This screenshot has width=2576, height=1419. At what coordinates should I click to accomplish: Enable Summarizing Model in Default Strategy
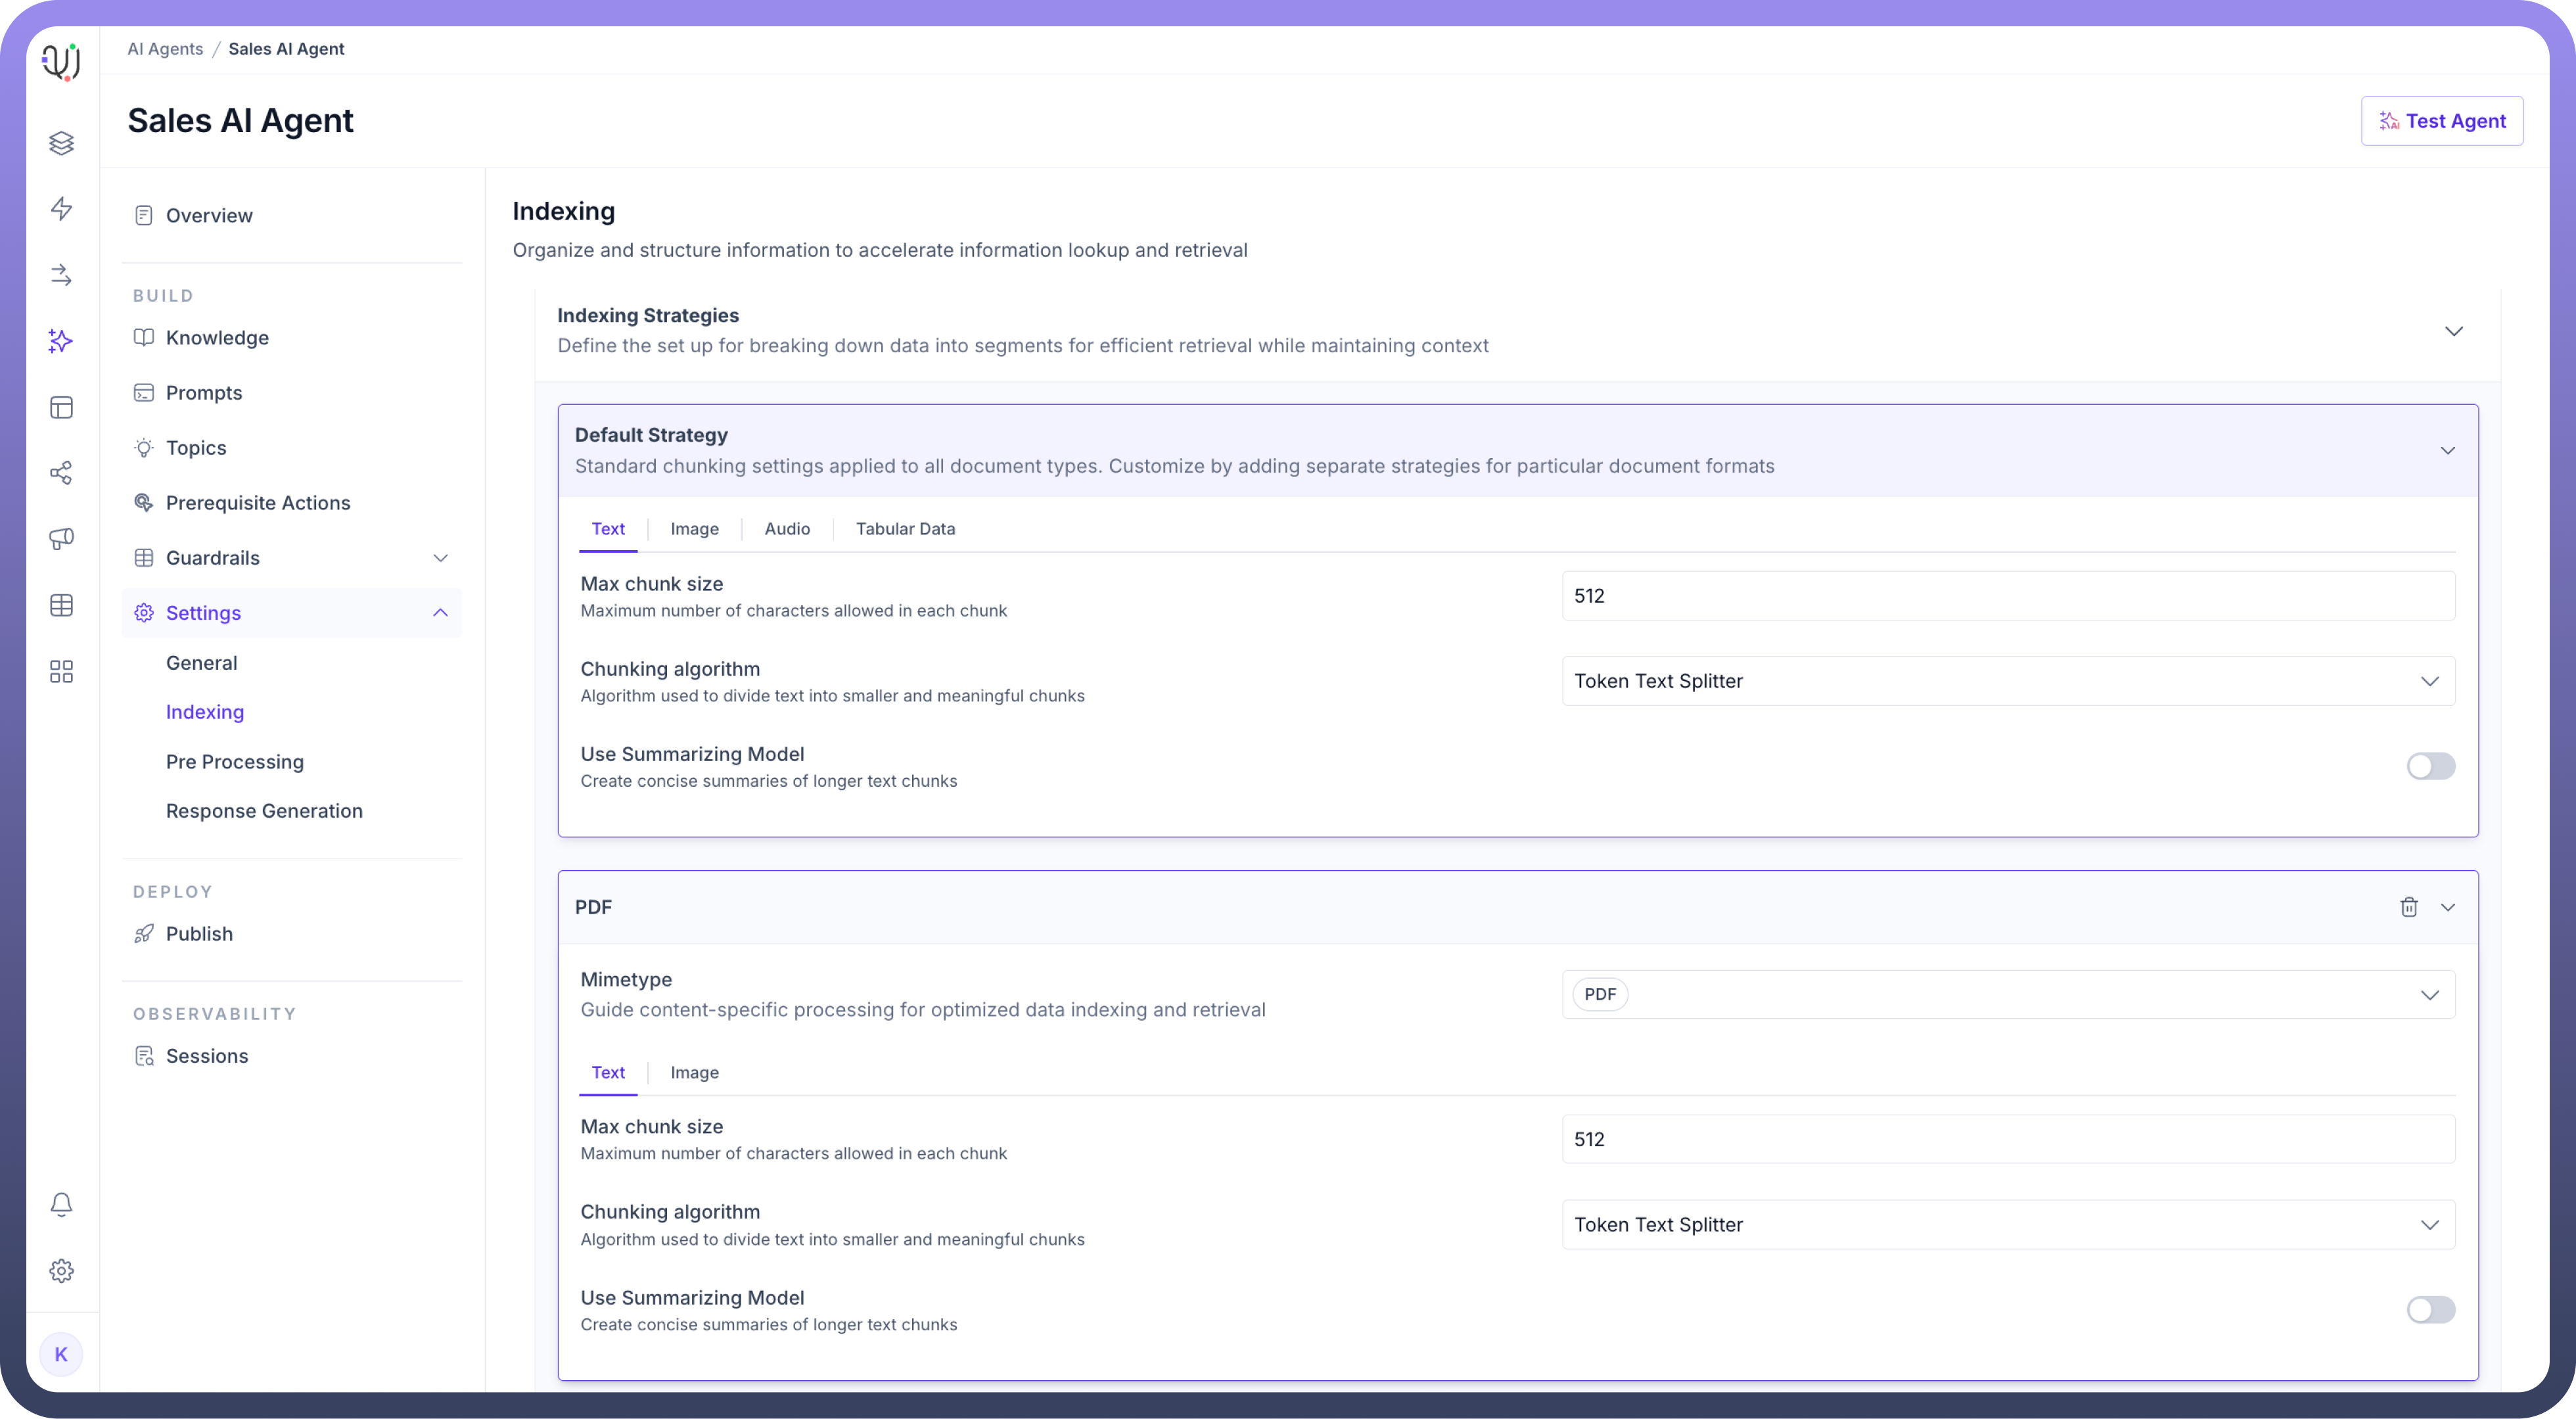[x=2430, y=766]
